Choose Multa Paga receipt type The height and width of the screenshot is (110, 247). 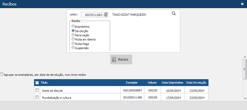pos(73,43)
